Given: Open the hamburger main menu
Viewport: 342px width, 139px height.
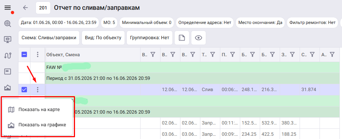Looking at the screenshot, I should [8, 8].
